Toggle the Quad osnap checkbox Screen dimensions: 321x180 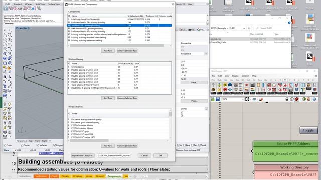(x=199, y=145)
